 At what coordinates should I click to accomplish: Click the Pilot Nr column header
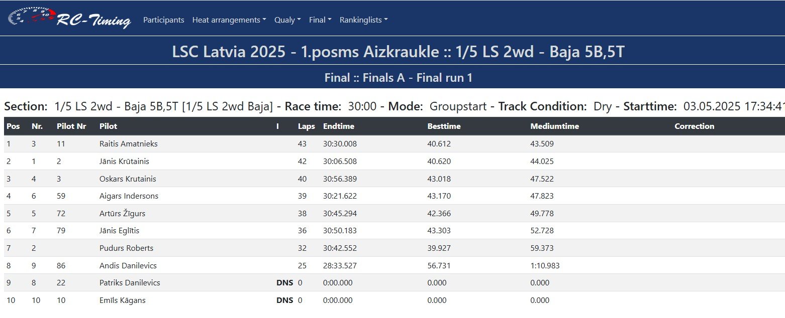point(72,126)
